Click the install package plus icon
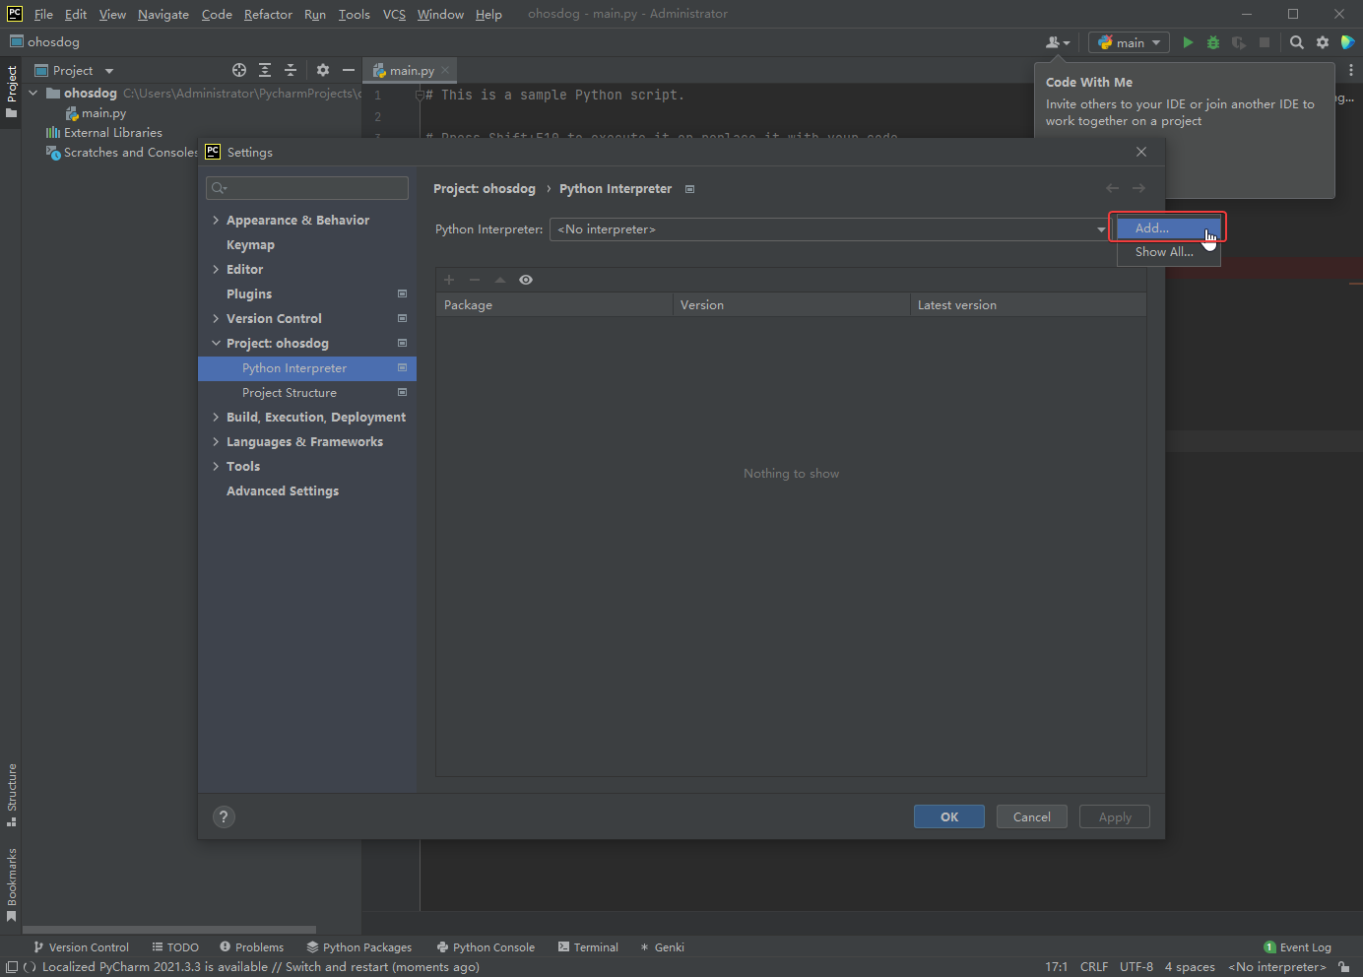This screenshot has height=977, width=1363. point(449,280)
